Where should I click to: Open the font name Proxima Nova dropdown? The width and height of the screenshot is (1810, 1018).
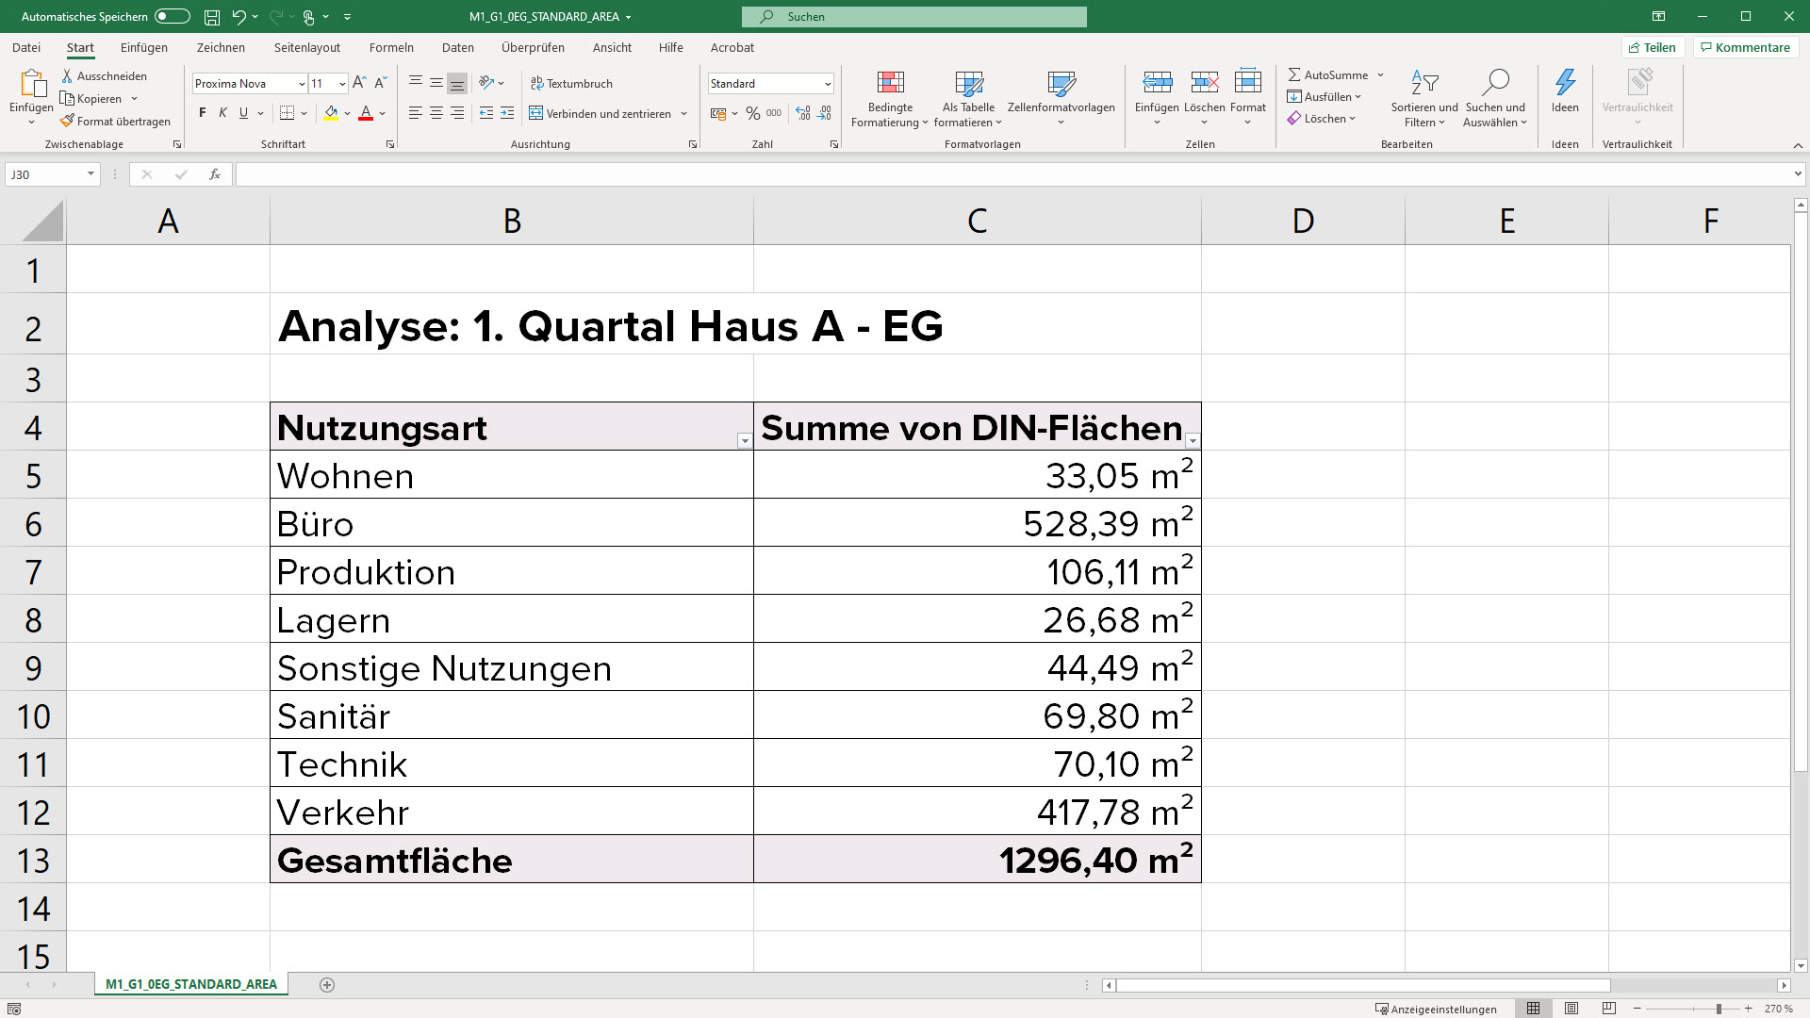click(x=302, y=84)
